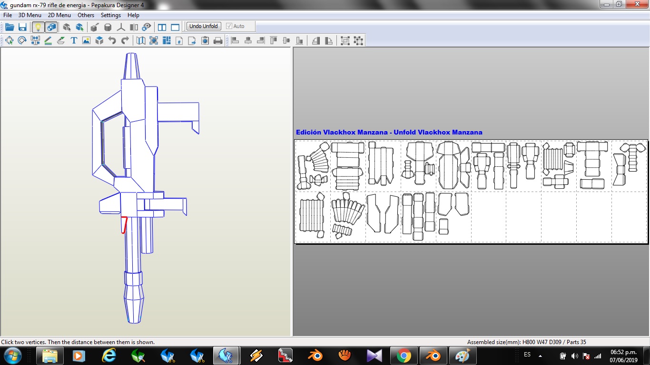Open Google Chrome from taskbar
The image size is (650, 365).
(x=404, y=355)
